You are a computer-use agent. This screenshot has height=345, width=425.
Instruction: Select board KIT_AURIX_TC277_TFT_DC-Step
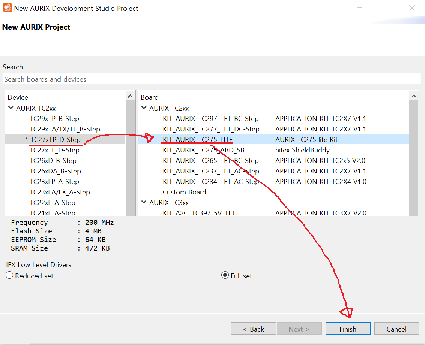211,129
